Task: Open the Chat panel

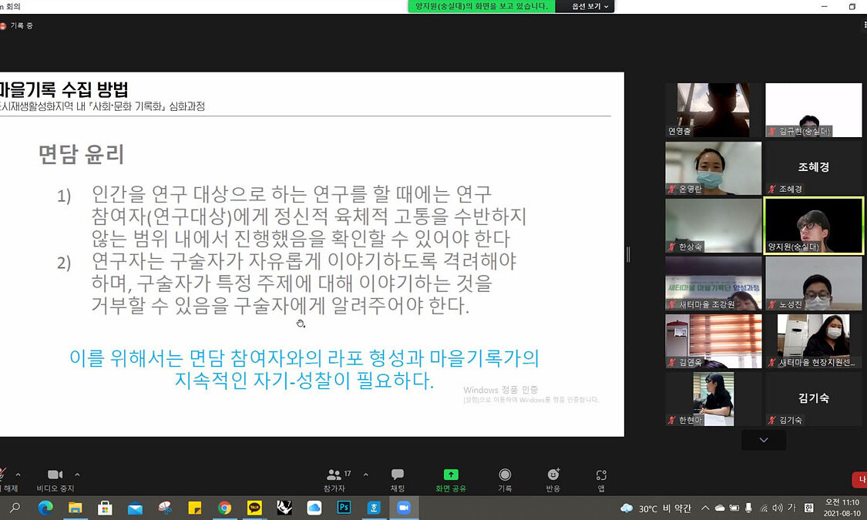Action: [397, 479]
